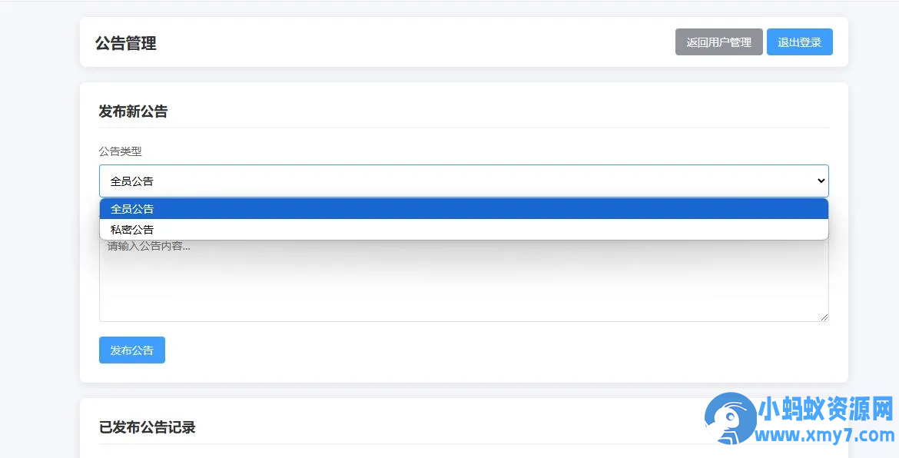Click the 返回用户管理 button
The width and height of the screenshot is (899, 458).
(718, 42)
